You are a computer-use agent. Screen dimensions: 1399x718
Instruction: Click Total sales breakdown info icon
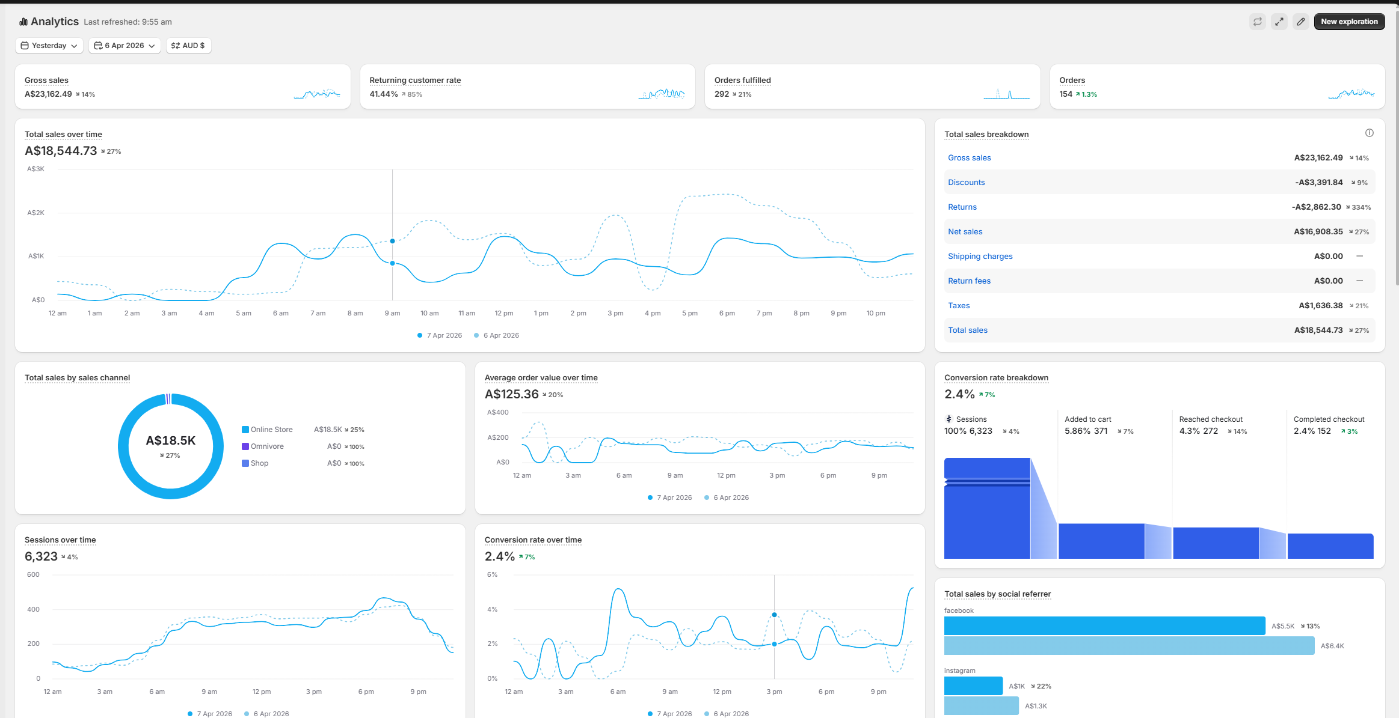pyautogui.click(x=1369, y=133)
